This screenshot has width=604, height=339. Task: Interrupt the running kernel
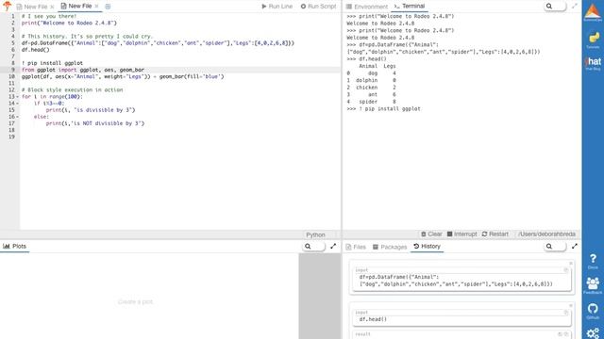pos(461,234)
